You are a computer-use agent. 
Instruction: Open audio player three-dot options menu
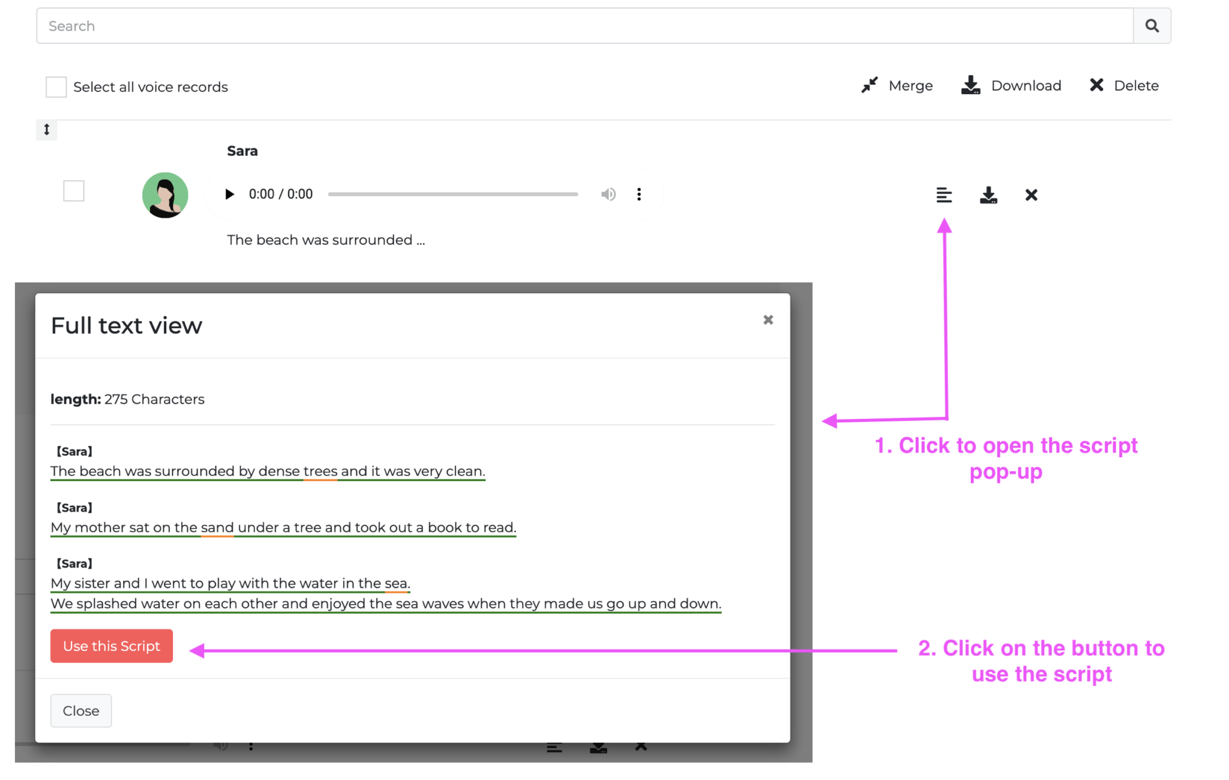click(x=639, y=194)
